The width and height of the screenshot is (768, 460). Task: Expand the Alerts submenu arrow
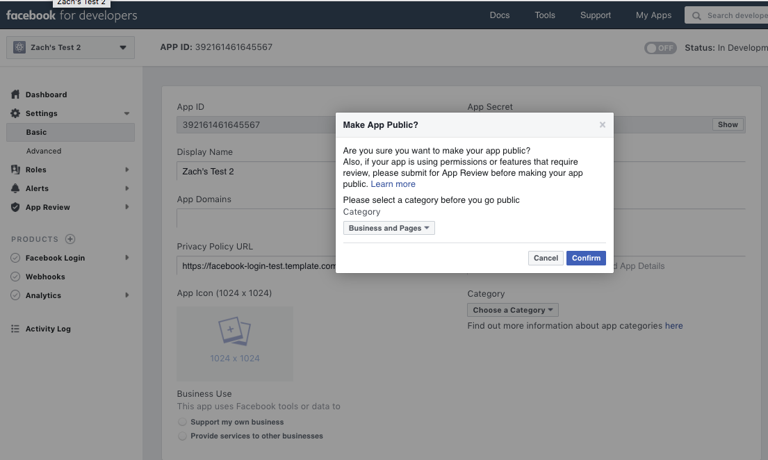click(127, 188)
